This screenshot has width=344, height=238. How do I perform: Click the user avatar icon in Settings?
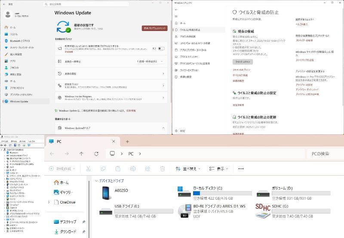tap(8, 15)
